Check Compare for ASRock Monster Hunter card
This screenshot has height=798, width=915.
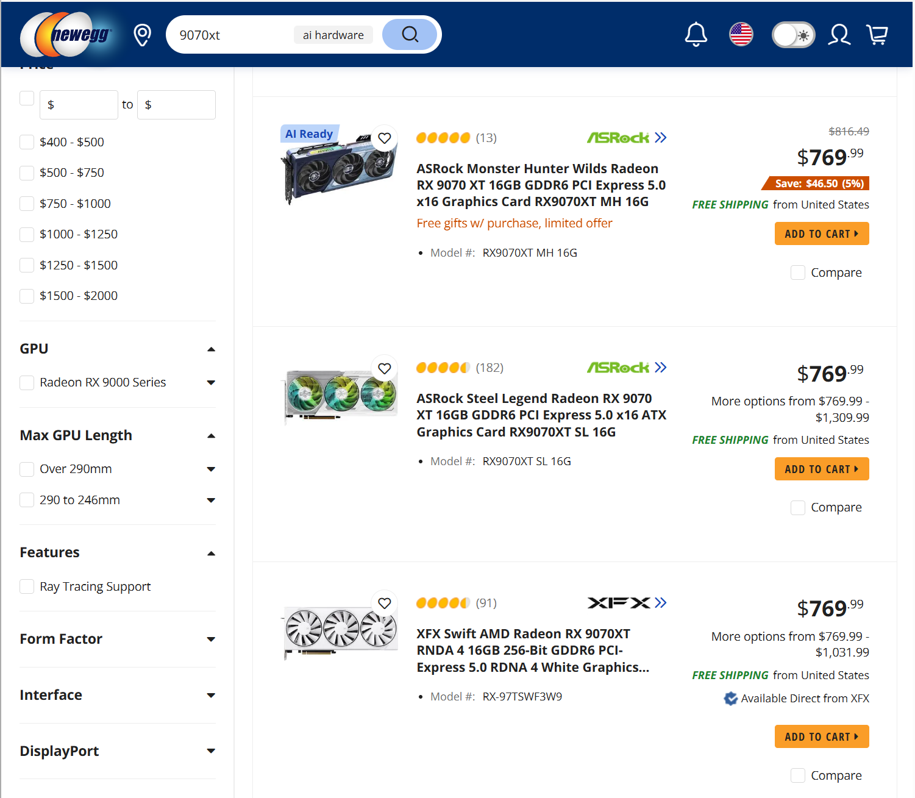pos(798,273)
